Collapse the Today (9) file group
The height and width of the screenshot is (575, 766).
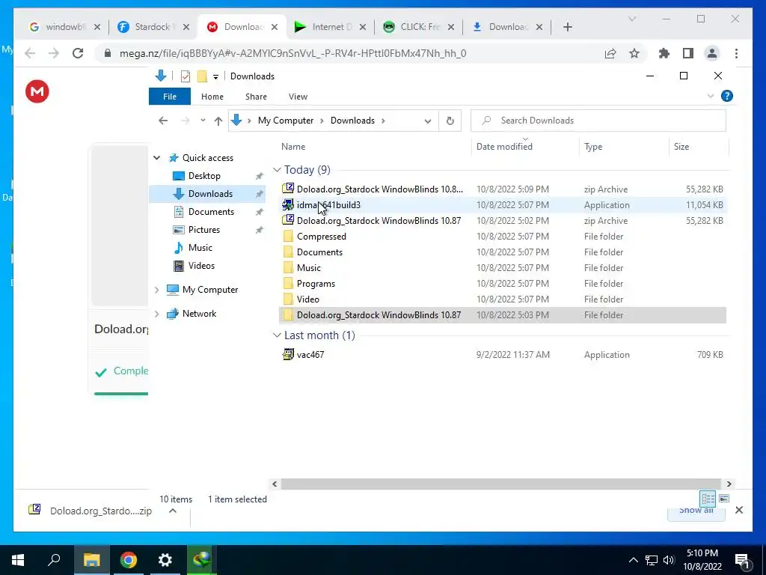[277, 170]
